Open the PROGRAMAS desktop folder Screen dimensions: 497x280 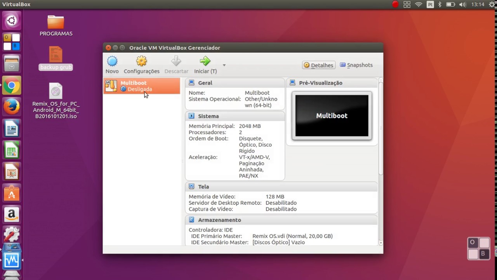point(56,26)
